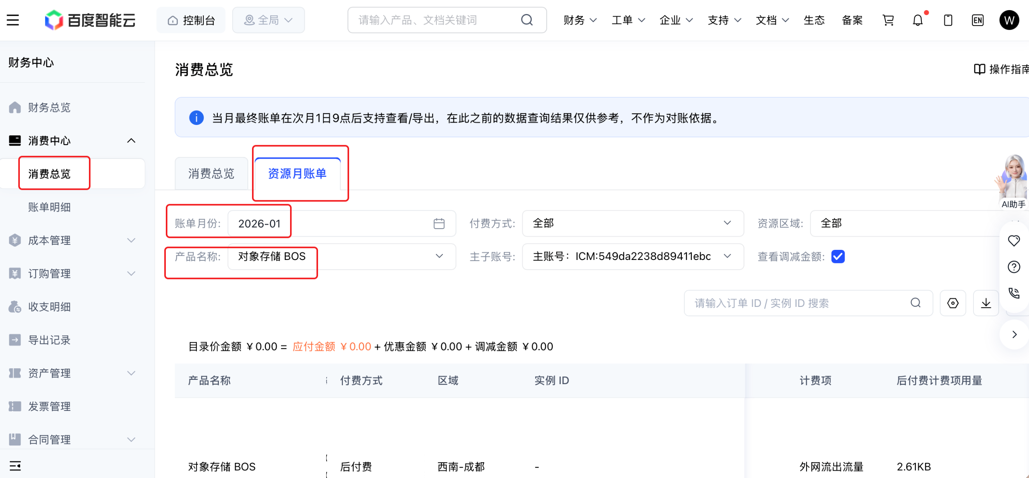Click the mobile device icon in header
1029x478 pixels.
click(948, 20)
